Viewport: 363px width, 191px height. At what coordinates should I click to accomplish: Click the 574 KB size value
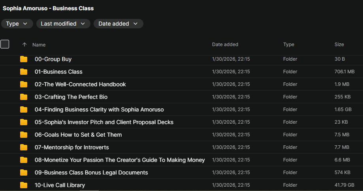342,172
